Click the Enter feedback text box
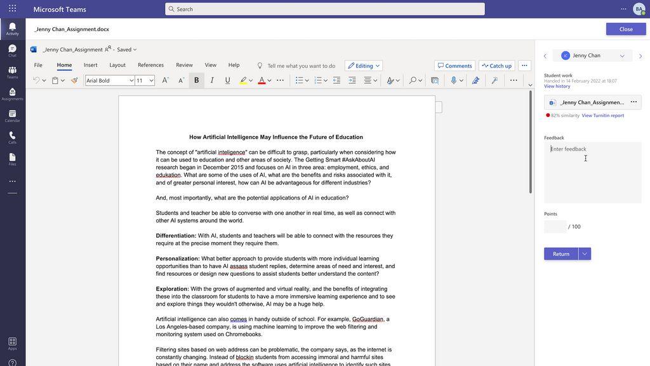The image size is (650, 366). pos(592,173)
